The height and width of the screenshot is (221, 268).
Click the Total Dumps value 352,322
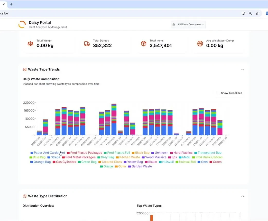click(102, 46)
